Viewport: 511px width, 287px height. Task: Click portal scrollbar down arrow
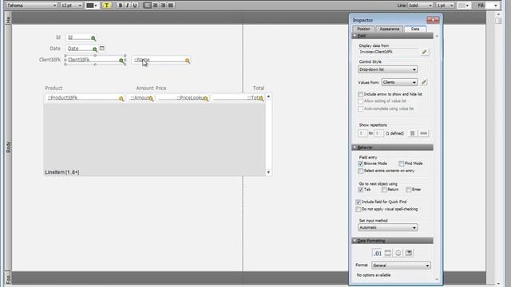click(268, 172)
